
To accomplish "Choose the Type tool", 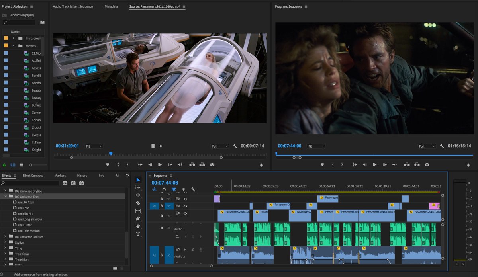I will click(138, 234).
